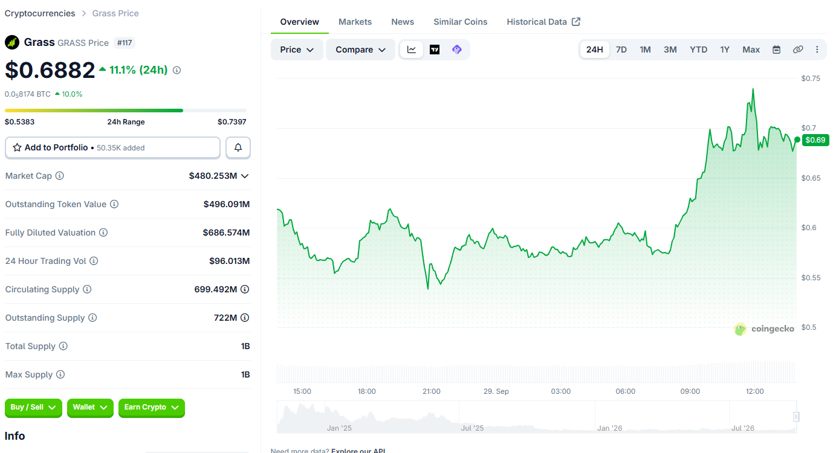Open the Historical Data tab

[543, 22]
